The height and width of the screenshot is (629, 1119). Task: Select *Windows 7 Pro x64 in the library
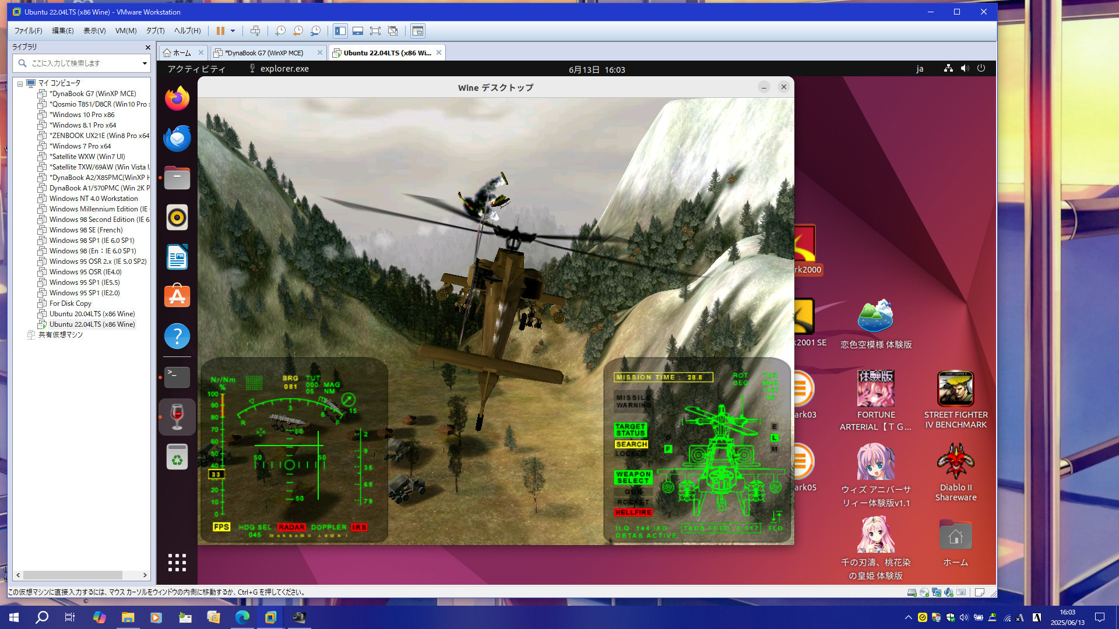80,146
